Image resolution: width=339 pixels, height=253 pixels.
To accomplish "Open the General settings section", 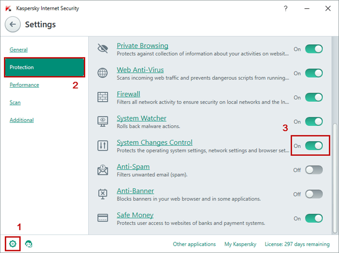I will [18, 50].
